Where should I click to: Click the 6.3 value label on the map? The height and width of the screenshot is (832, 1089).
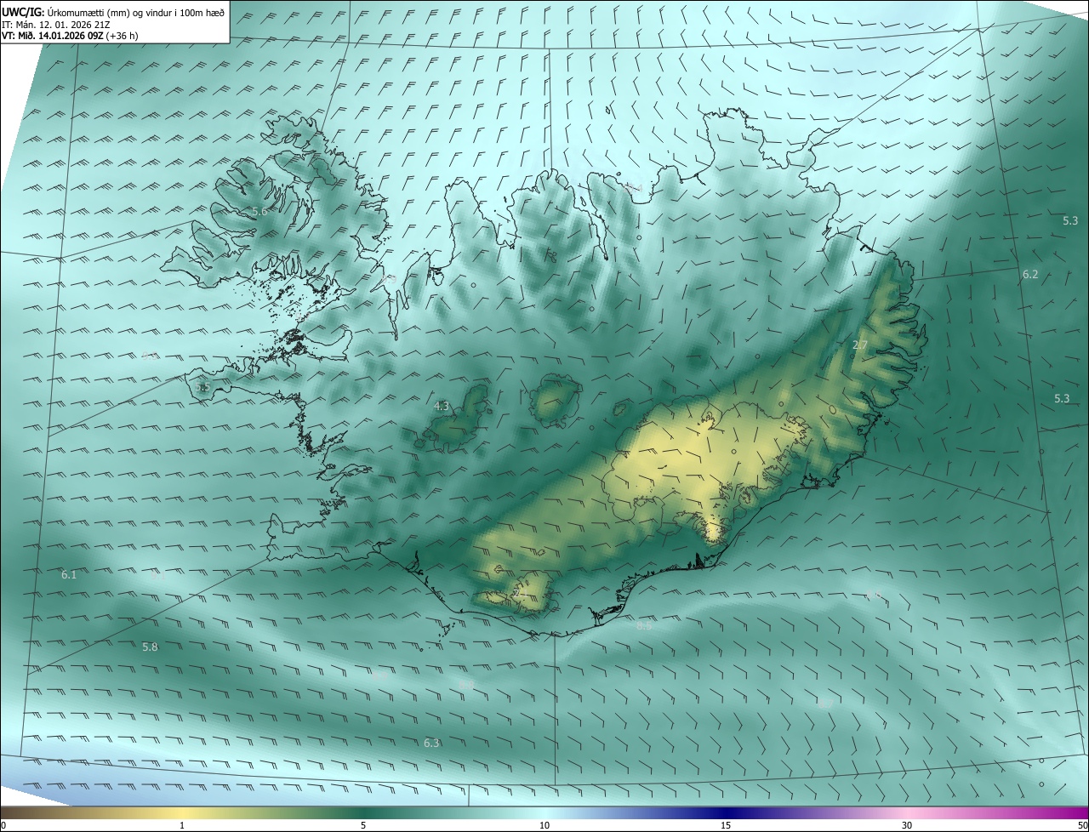pyautogui.click(x=431, y=744)
